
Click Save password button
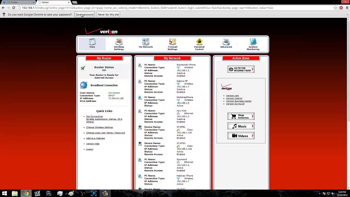[85, 15]
